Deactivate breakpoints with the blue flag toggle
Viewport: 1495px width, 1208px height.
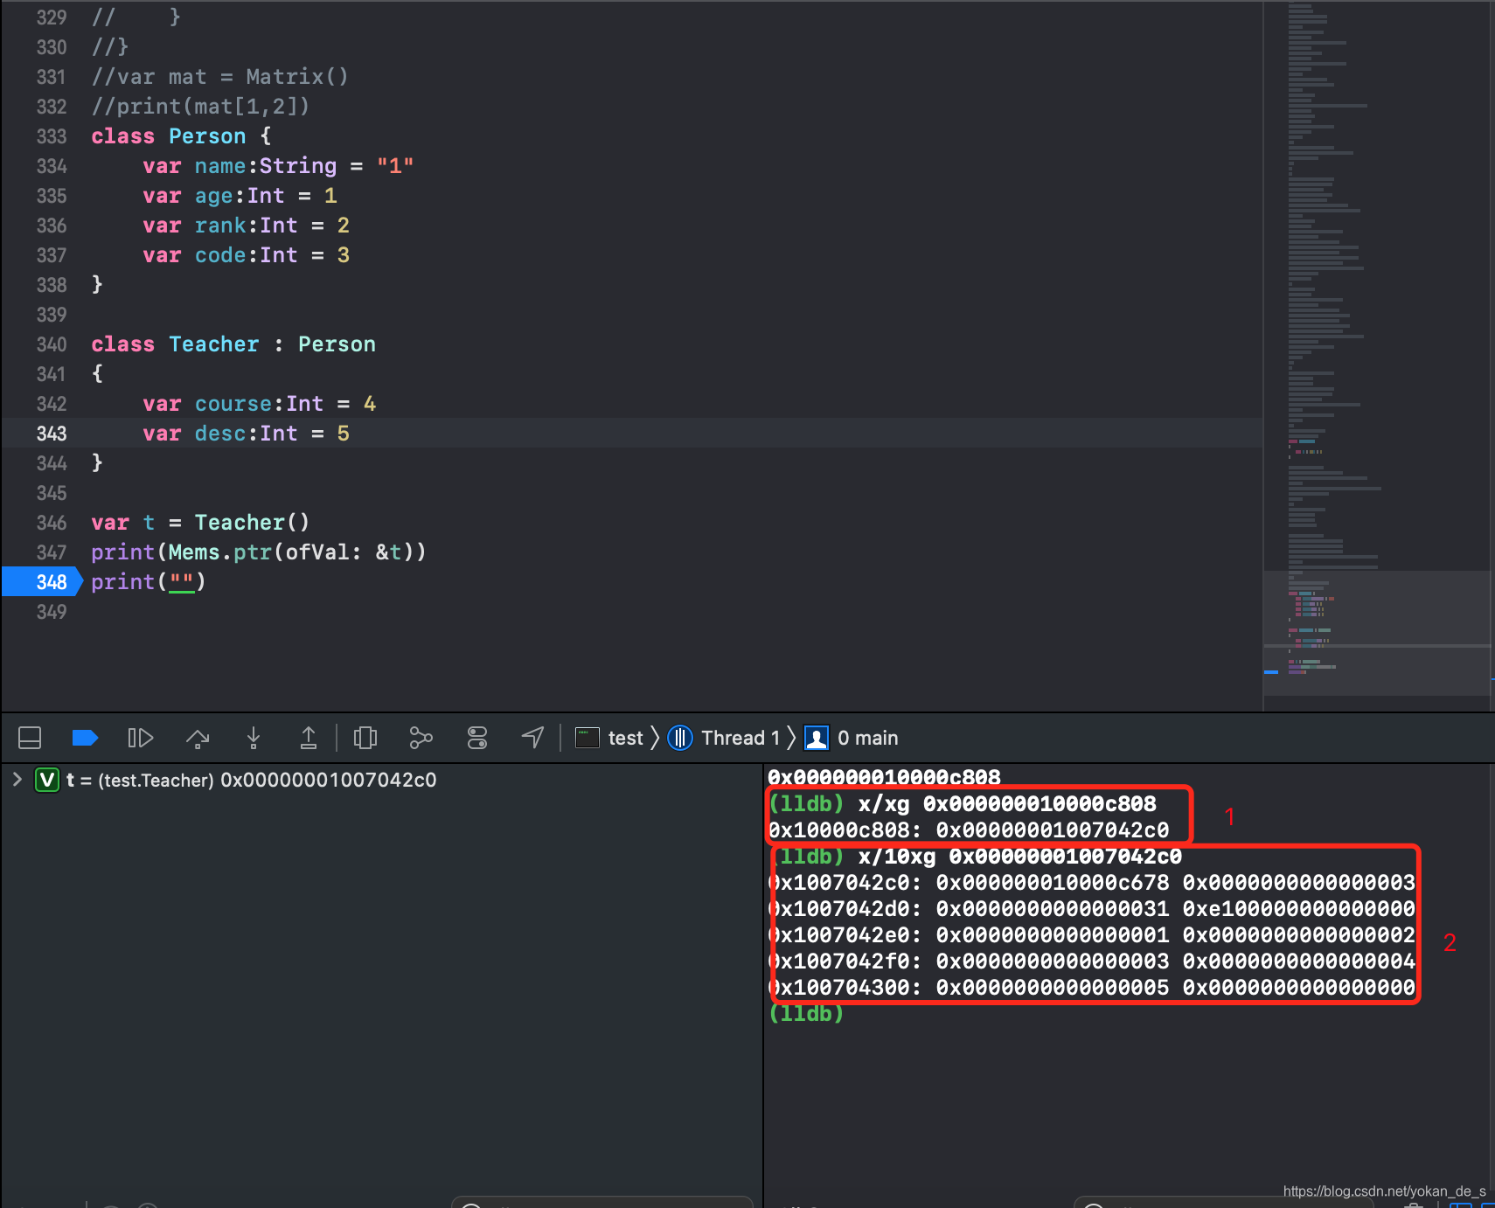pyautogui.click(x=85, y=738)
